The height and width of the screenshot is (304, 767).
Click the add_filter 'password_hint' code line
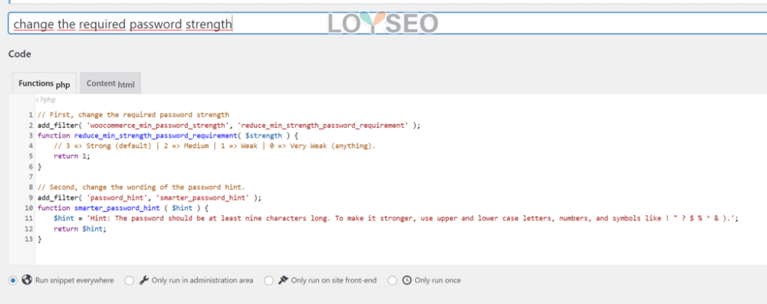(150, 198)
